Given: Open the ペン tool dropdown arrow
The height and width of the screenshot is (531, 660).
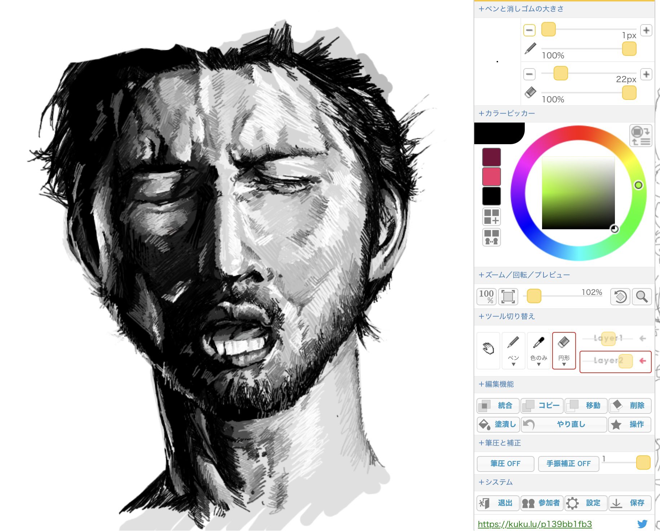Looking at the screenshot, I should tap(513, 364).
